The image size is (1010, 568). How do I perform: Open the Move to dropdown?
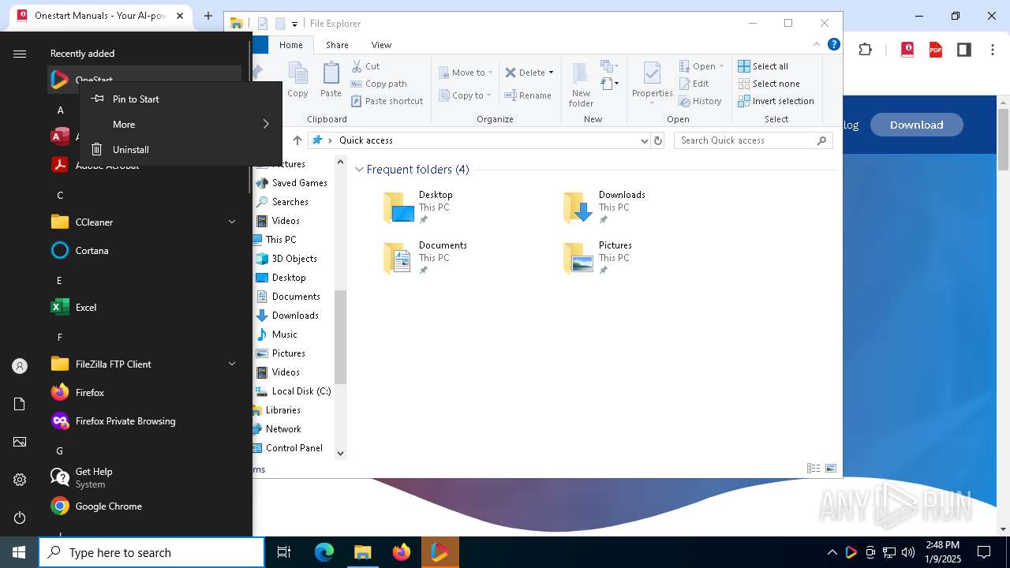click(x=466, y=73)
